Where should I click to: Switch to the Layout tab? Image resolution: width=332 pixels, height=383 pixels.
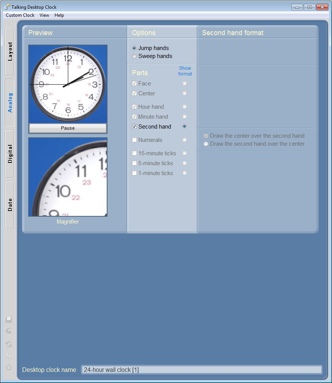(x=10, y=51)
